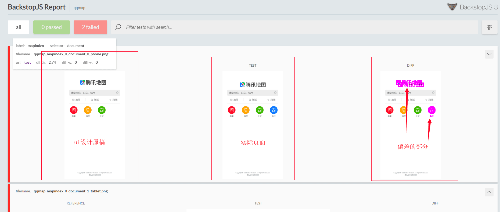Open the DIFF image of phone test
The width and height of the screenshot is (500, 212).
tap(411, 124)
